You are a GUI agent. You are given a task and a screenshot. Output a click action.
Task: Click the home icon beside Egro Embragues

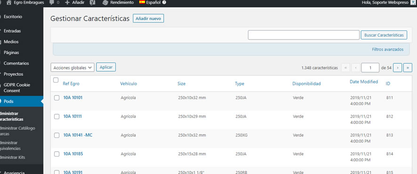pyautogui.click(x=9, y=3)
